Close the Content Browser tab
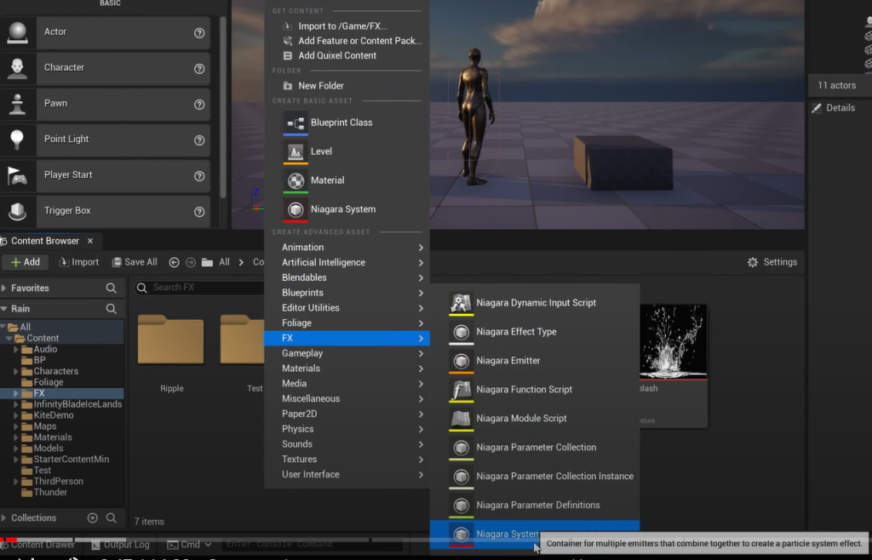Screen dimensions: 872x560 [x=90, y=241]
